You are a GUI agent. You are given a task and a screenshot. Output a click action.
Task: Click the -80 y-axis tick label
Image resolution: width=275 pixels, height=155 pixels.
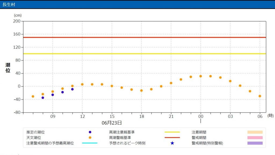pos(17,112)
